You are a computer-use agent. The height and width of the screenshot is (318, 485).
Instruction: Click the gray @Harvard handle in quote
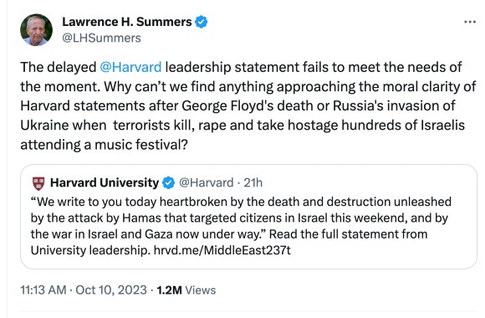(207, 182)
